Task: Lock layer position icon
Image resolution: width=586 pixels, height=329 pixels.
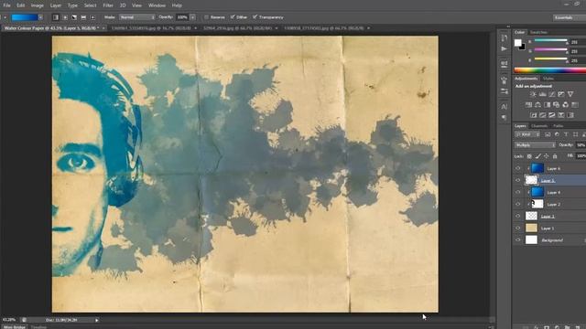Action: [547, 156]
